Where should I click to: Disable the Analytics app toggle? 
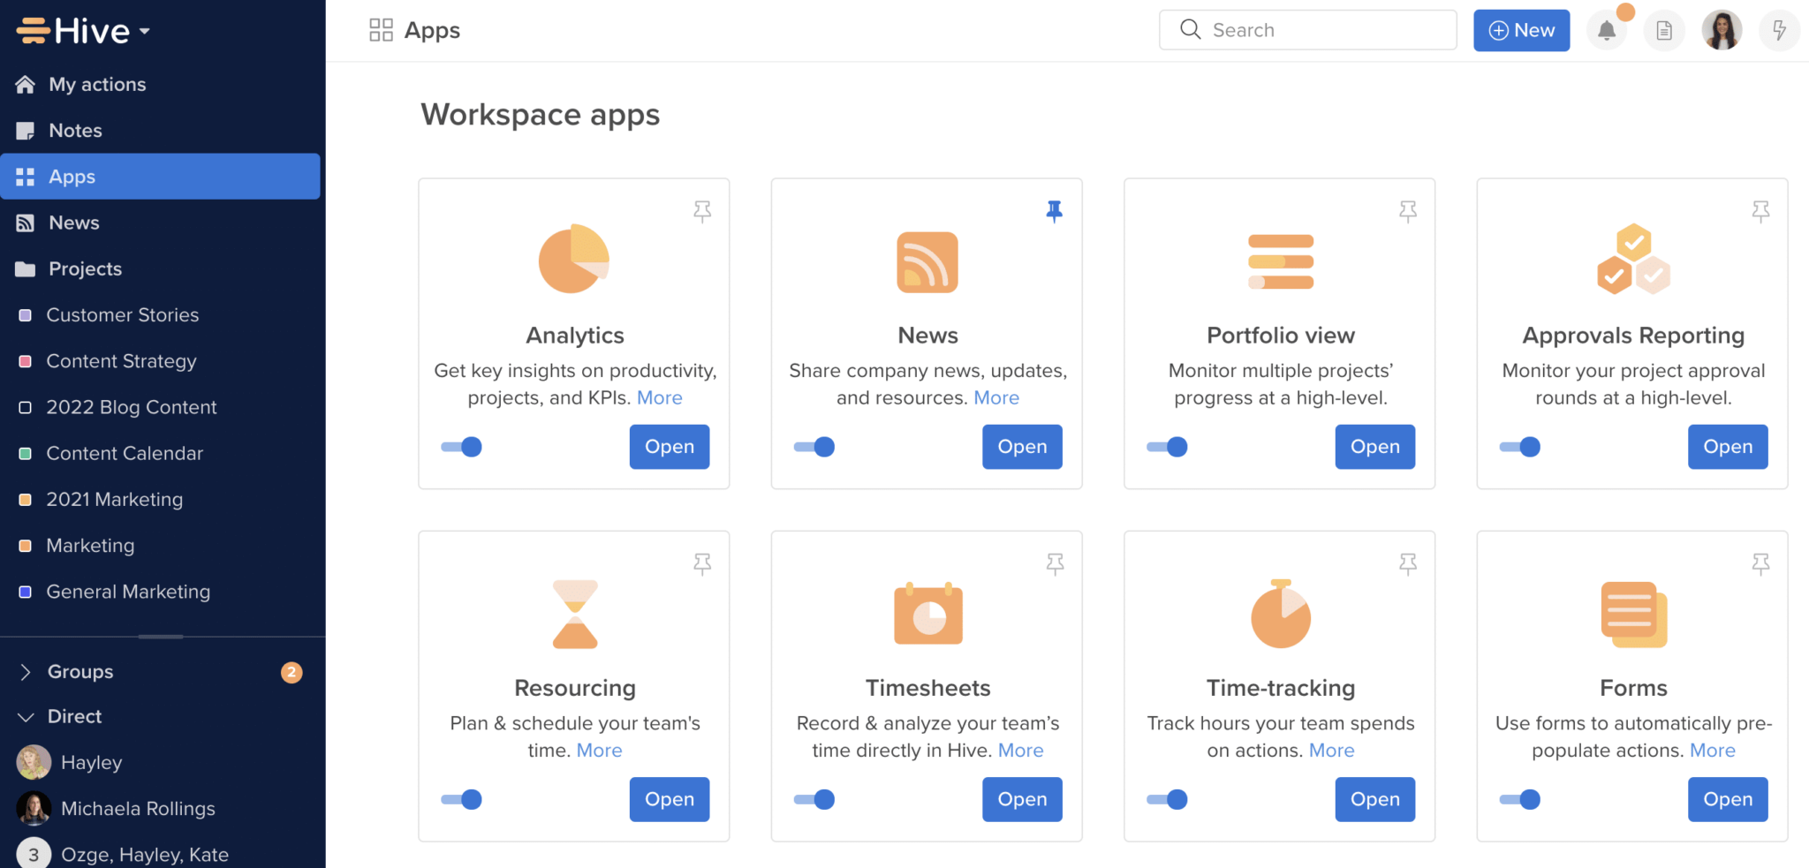[460, 446]
